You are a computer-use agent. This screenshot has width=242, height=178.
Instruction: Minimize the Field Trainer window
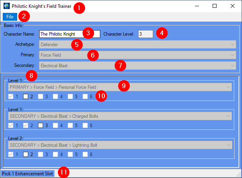pos(197,6)
